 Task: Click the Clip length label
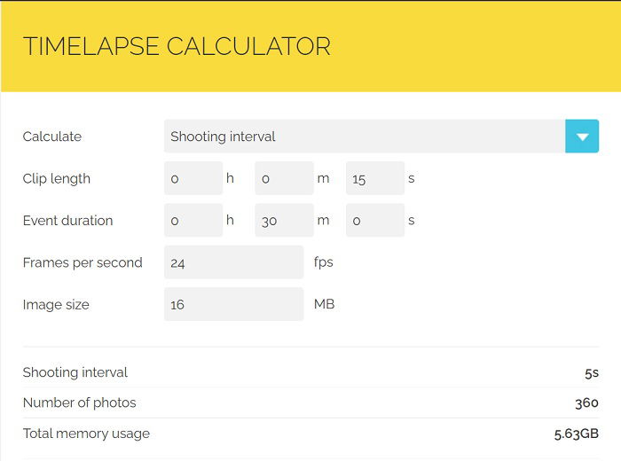coord(57,179)
